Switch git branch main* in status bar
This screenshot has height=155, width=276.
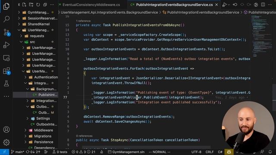(x=17, y=152)
